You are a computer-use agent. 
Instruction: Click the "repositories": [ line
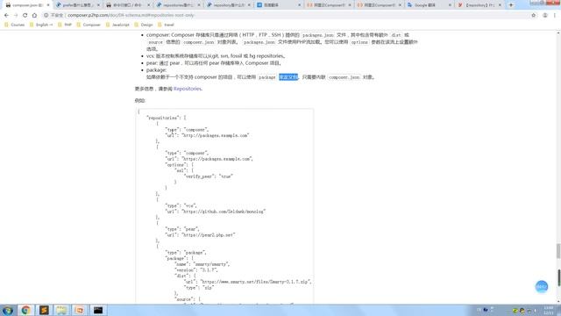point(167,118)
